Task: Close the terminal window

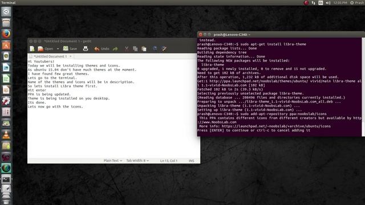Action: pyautogui.click(x=200, y=34)
